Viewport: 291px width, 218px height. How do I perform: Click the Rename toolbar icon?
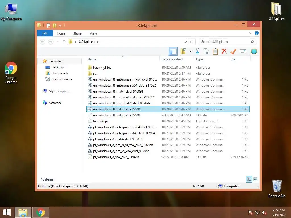coord(243,51)
